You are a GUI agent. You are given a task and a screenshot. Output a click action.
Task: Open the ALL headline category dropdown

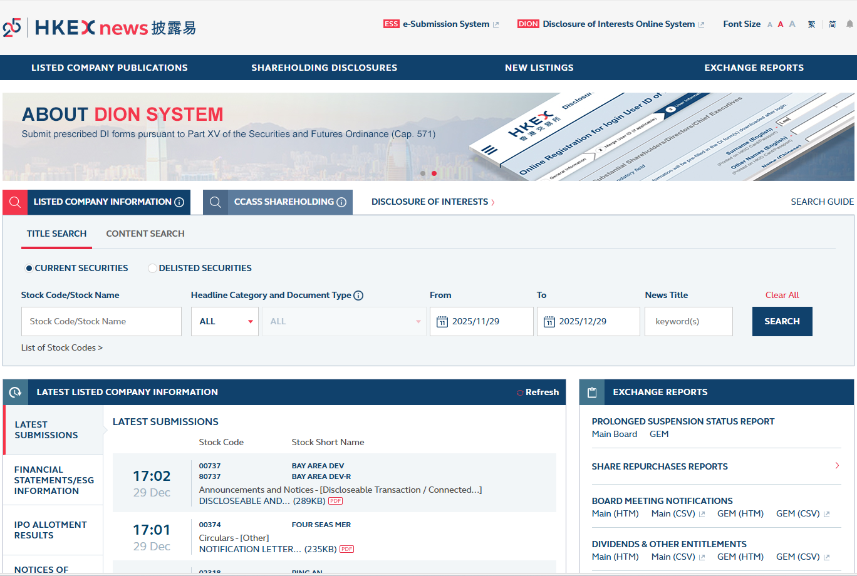225,322
